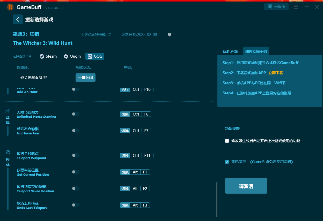The image size is (323, 221).
Task: Toggle the Add An Hour switch
Action: pyautogui.click(x=76, y=89)
